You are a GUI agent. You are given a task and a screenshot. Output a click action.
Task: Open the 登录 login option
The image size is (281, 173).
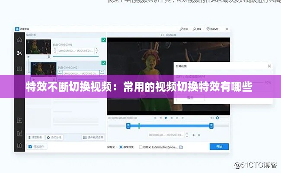click(197, 29)
